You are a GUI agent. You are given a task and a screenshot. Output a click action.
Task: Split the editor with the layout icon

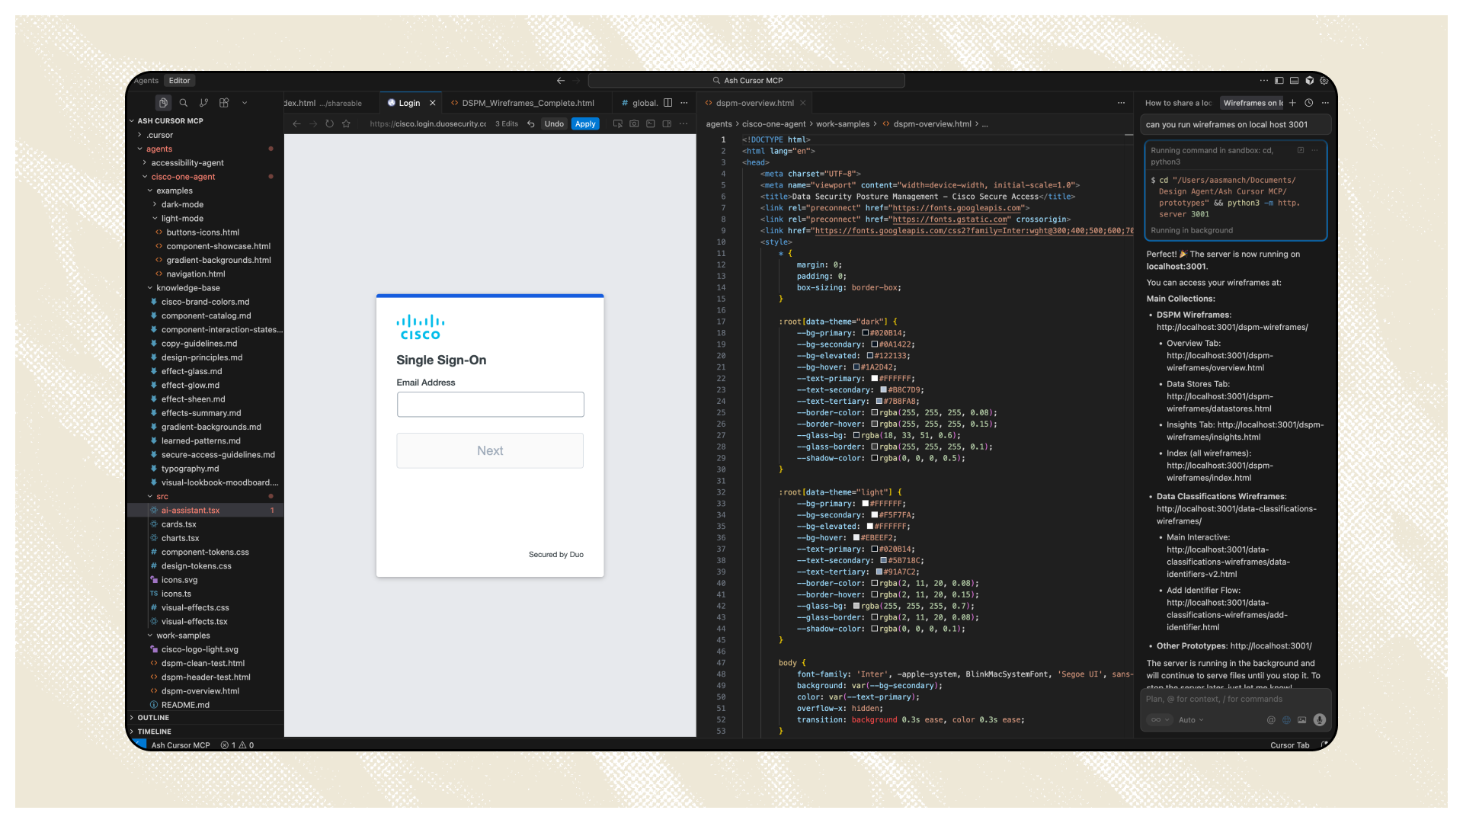(667, 103)
